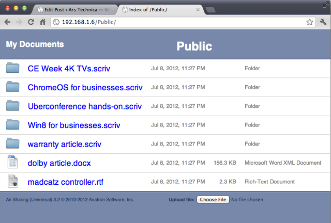The width and height of the screenshot is (331, 223).
Task: Open the warranty article.scriv folder link
Action: [64, 145]
